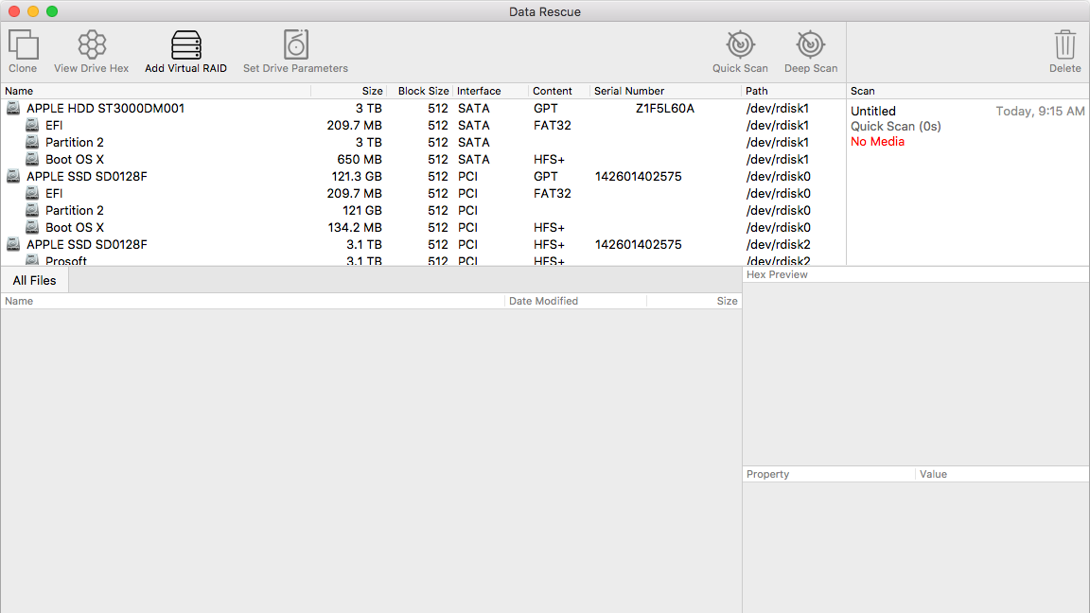Sort files by Date Modified header
Image resolution: width=1090 pixels, height=613 pixels.
pyautogui.click(x=575, y=301)
